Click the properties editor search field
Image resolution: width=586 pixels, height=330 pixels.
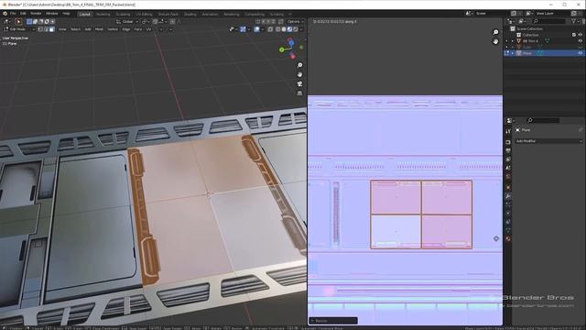543,120
